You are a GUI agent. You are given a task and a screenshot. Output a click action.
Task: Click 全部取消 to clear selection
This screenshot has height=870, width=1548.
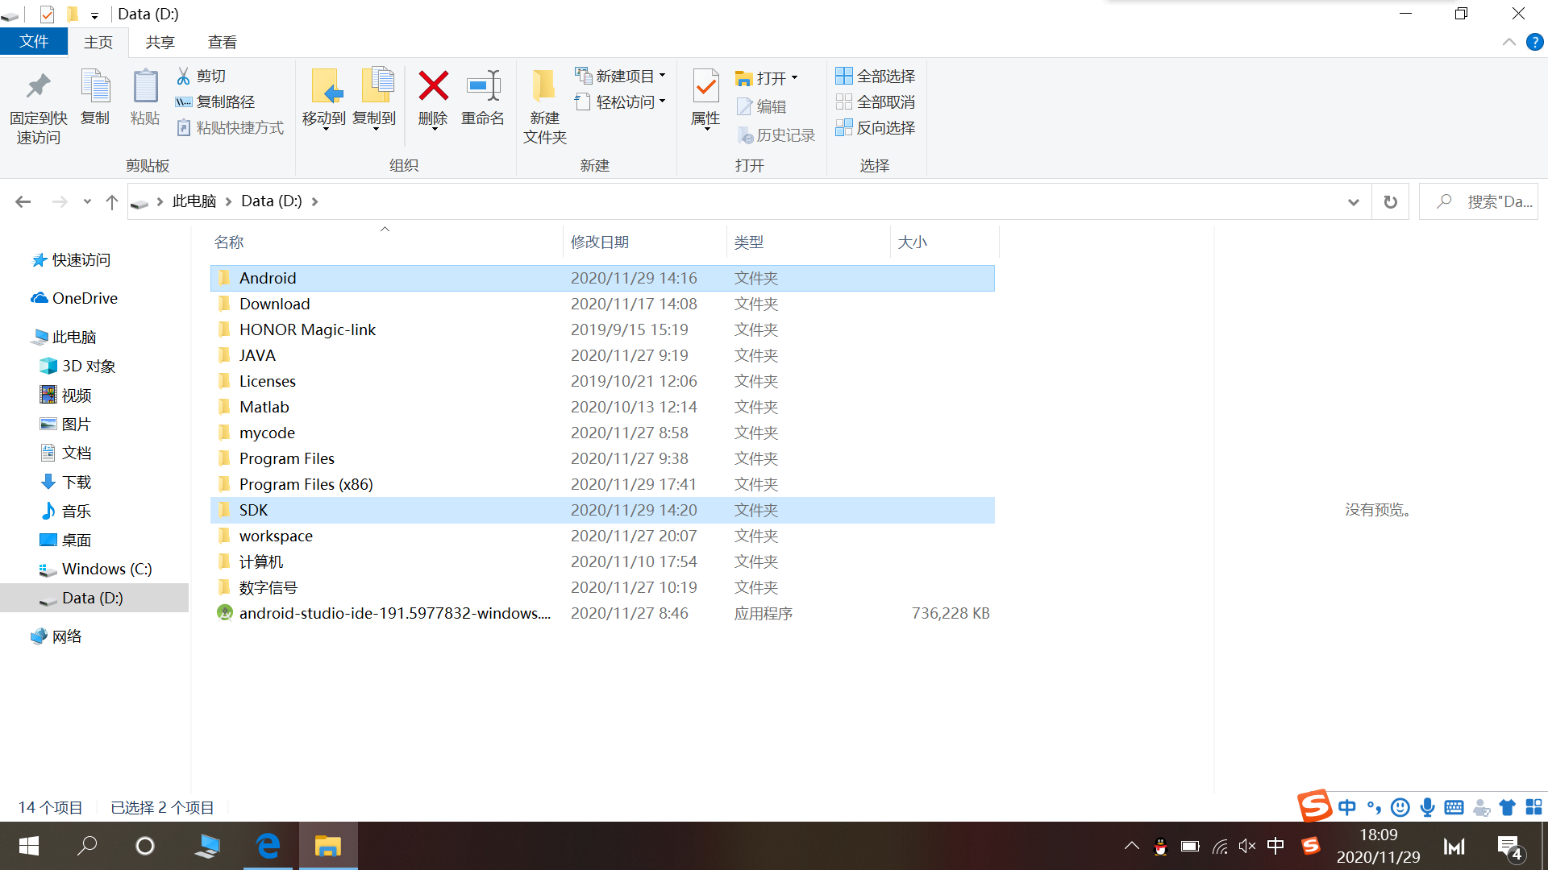click(876, 101)
